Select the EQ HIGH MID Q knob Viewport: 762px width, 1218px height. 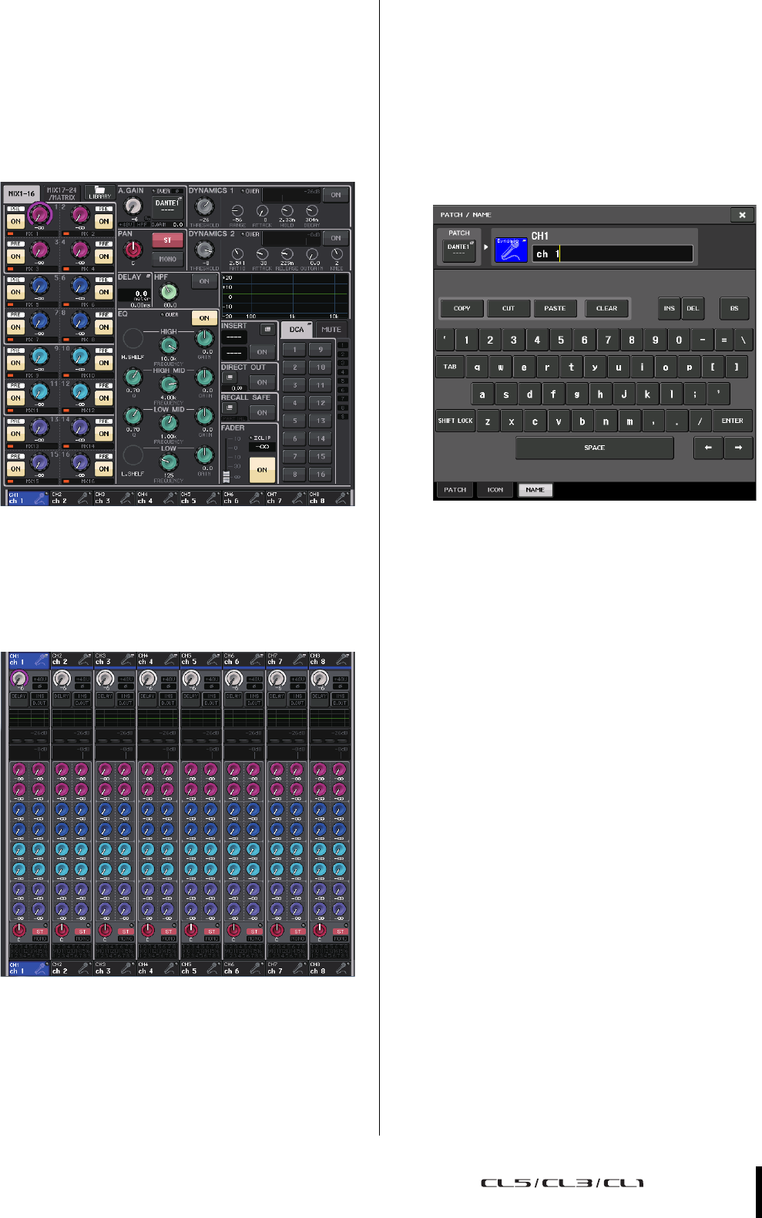133,377
